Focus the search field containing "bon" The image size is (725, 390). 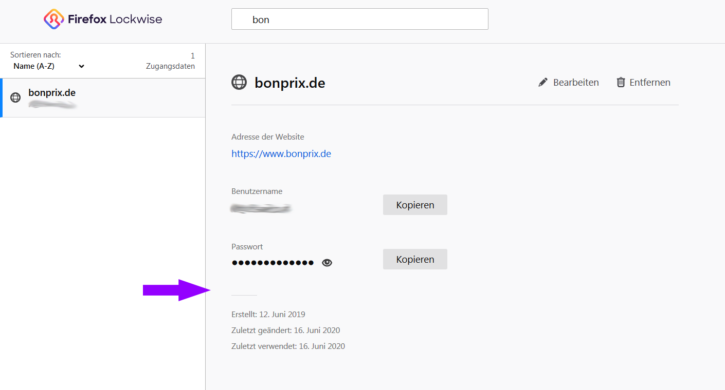point(360,19)
